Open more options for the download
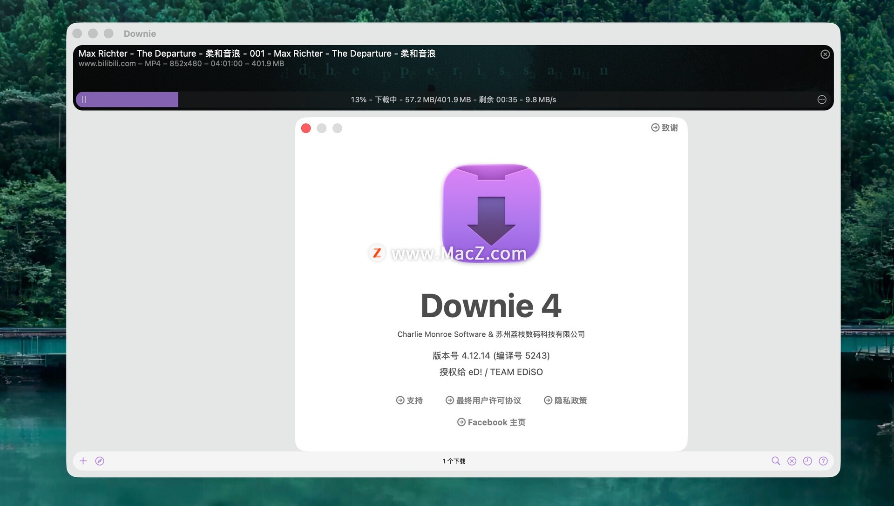Viewport: 894px width, 506px height. click(822, 100)
